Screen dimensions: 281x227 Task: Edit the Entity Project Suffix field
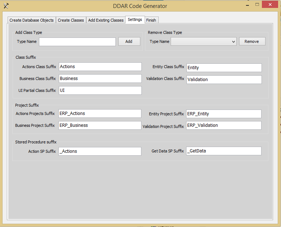click(x=224, y=114)
